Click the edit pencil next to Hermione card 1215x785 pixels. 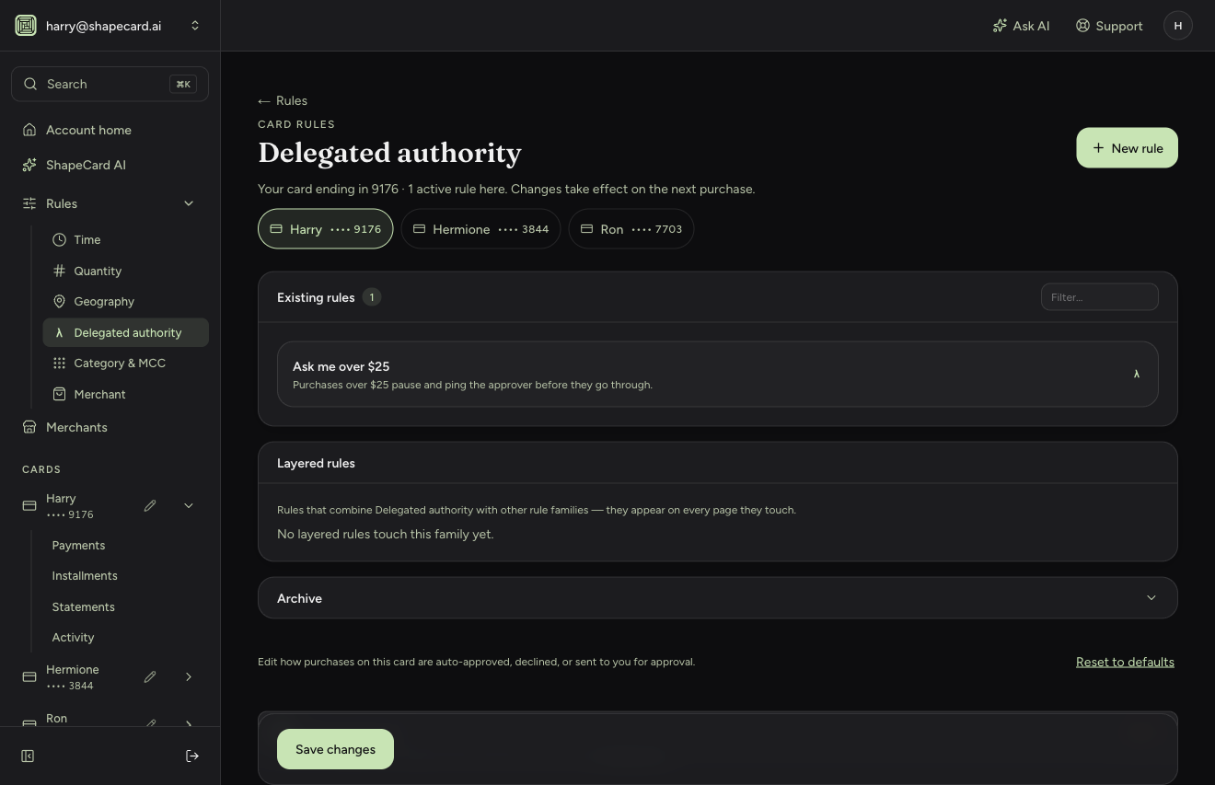pos(150,676)
